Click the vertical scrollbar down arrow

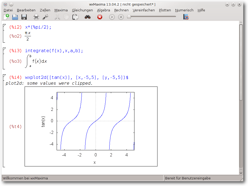(x=241, y=173)
